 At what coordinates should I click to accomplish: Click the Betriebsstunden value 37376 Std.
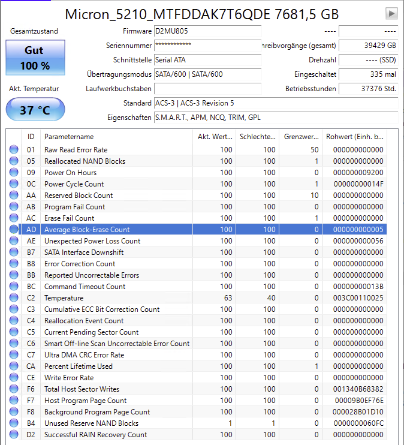click(369, 89)
